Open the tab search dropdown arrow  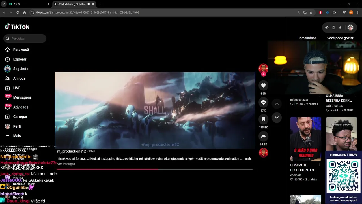(x=4, y=4)
